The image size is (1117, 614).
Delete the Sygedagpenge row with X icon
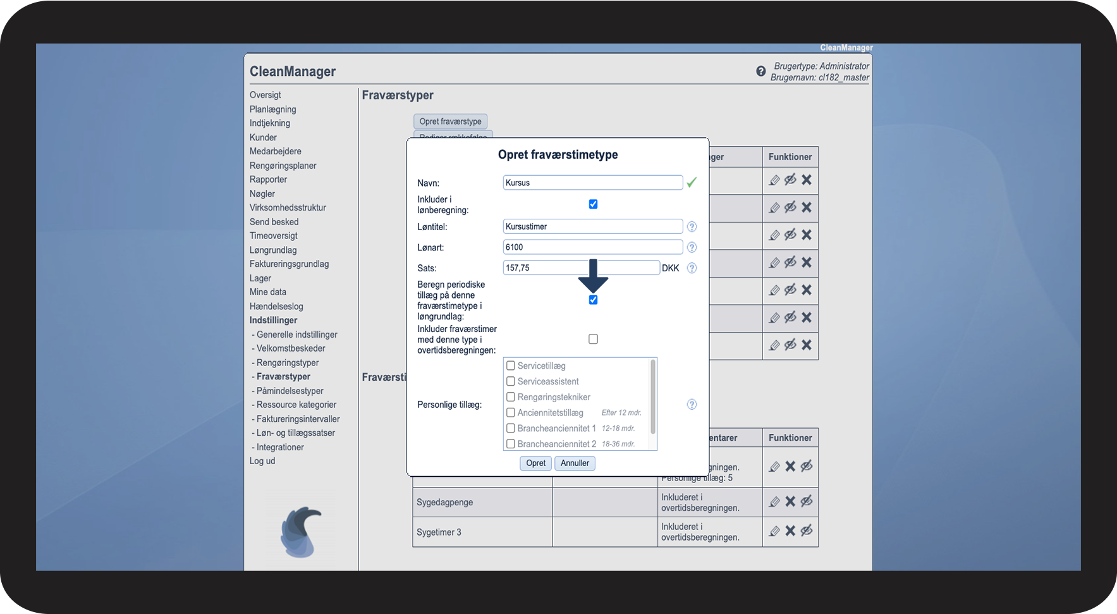click(790, 501)
